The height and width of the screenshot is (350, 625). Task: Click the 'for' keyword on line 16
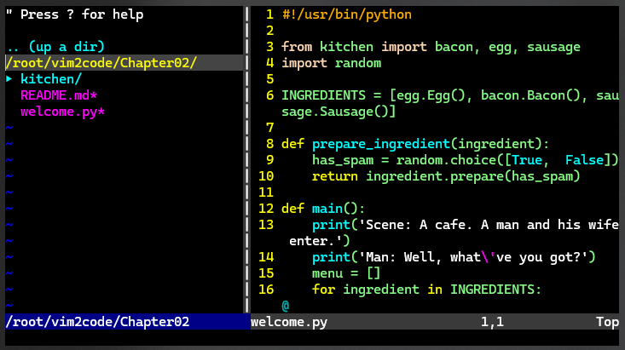(323, 290)
